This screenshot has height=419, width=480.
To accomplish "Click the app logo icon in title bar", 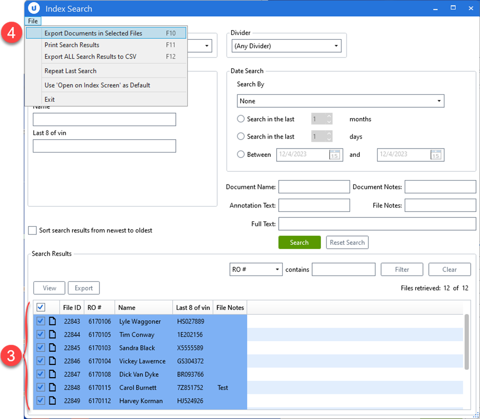I will click(34, 8).
